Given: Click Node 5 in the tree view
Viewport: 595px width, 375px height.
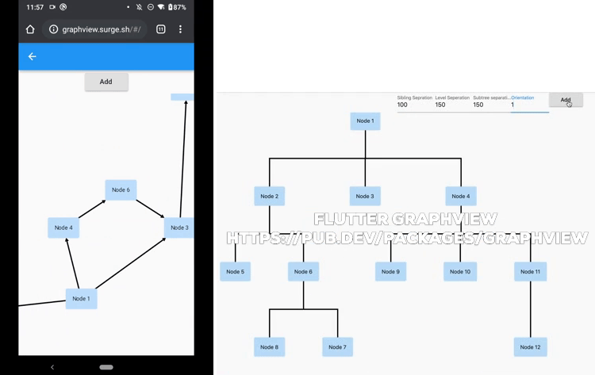Looking at the screenshot, I should (x=236, y=271).
